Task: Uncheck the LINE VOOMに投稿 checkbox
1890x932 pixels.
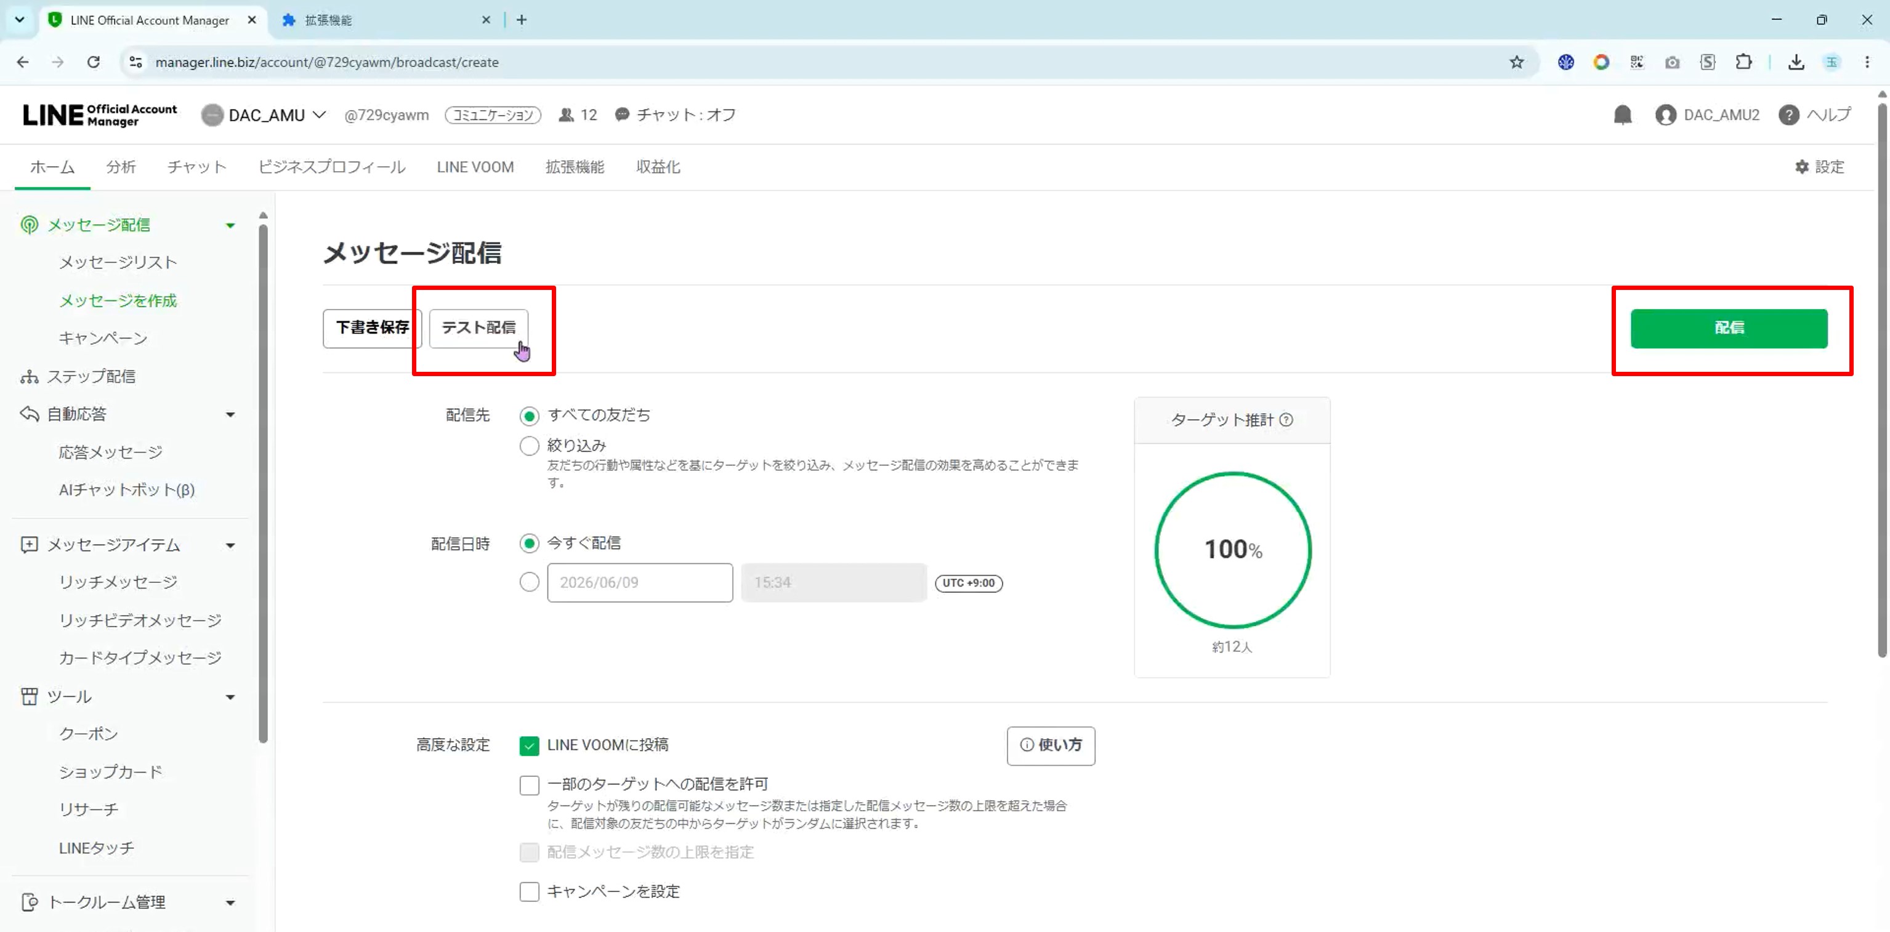Action: point(529,747)
